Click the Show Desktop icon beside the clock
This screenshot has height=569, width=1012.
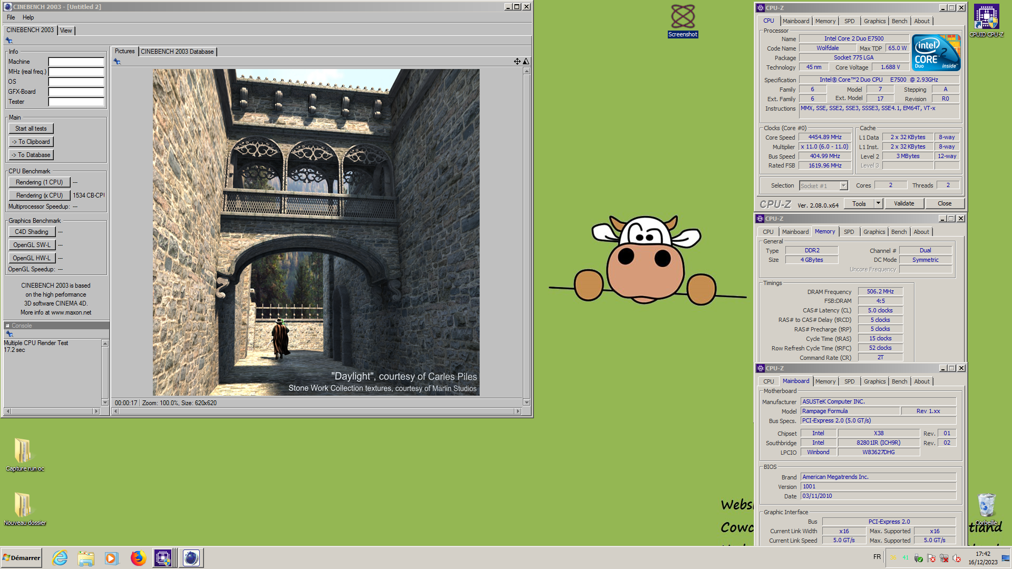tap(1006, 558)
